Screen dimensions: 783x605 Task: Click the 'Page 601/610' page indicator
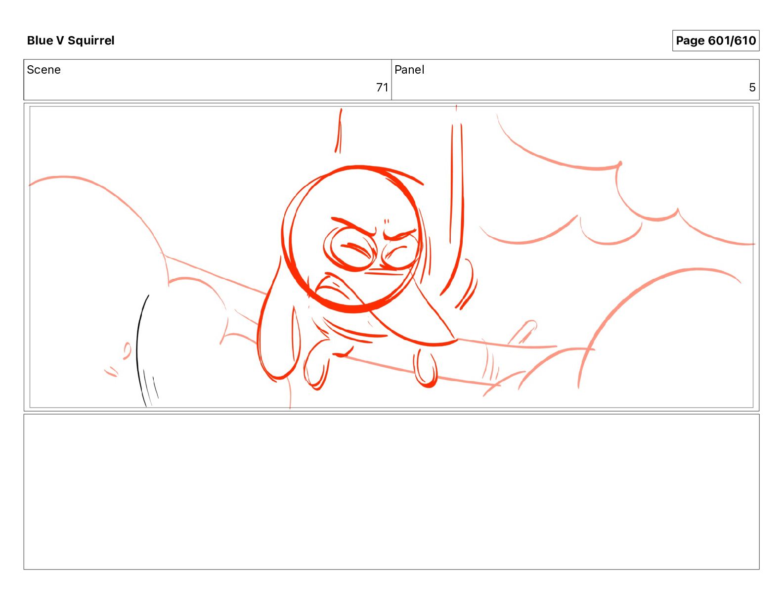coord(715,41)
